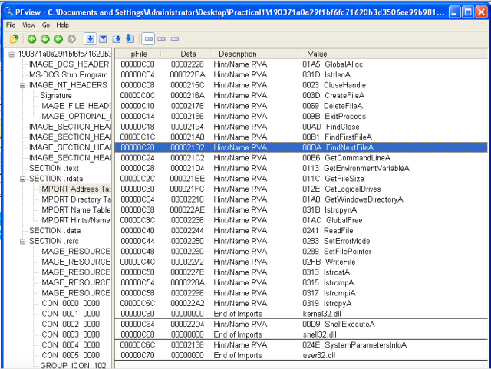
Task: Select the widest view-width toolbar icon
Action: point(148,38)
